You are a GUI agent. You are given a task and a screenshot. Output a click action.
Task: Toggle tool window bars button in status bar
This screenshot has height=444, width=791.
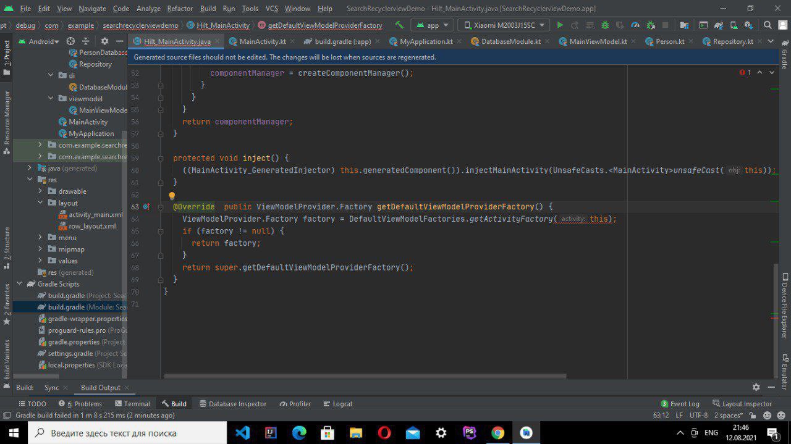click(x=7, y=416)
